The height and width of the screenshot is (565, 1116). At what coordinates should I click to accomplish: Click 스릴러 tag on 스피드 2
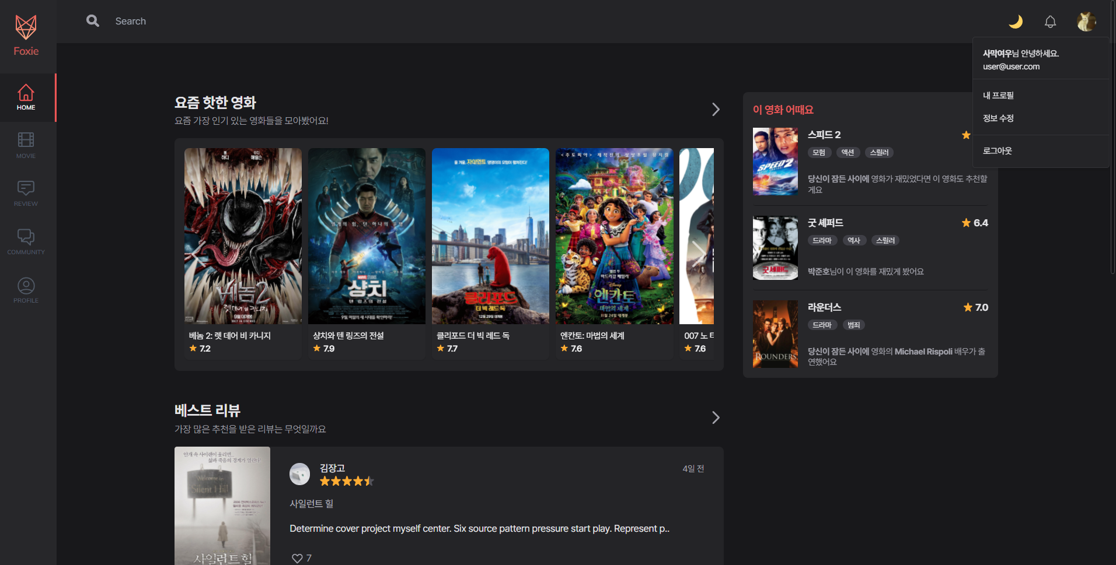coord(879,153)
